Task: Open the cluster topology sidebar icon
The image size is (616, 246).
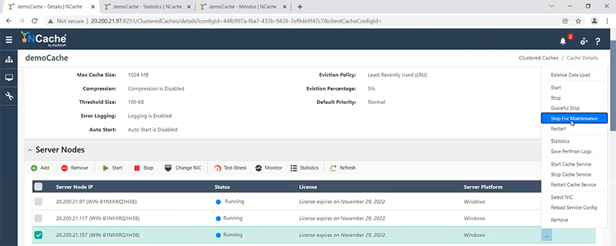Action: coord(9,59)
